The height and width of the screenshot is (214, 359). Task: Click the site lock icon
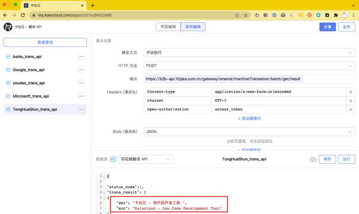pyautogui.click(x=34, y=15)
